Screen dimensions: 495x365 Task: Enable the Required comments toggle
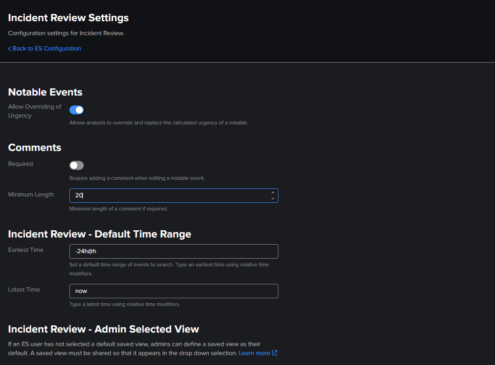tap(77, 165)
